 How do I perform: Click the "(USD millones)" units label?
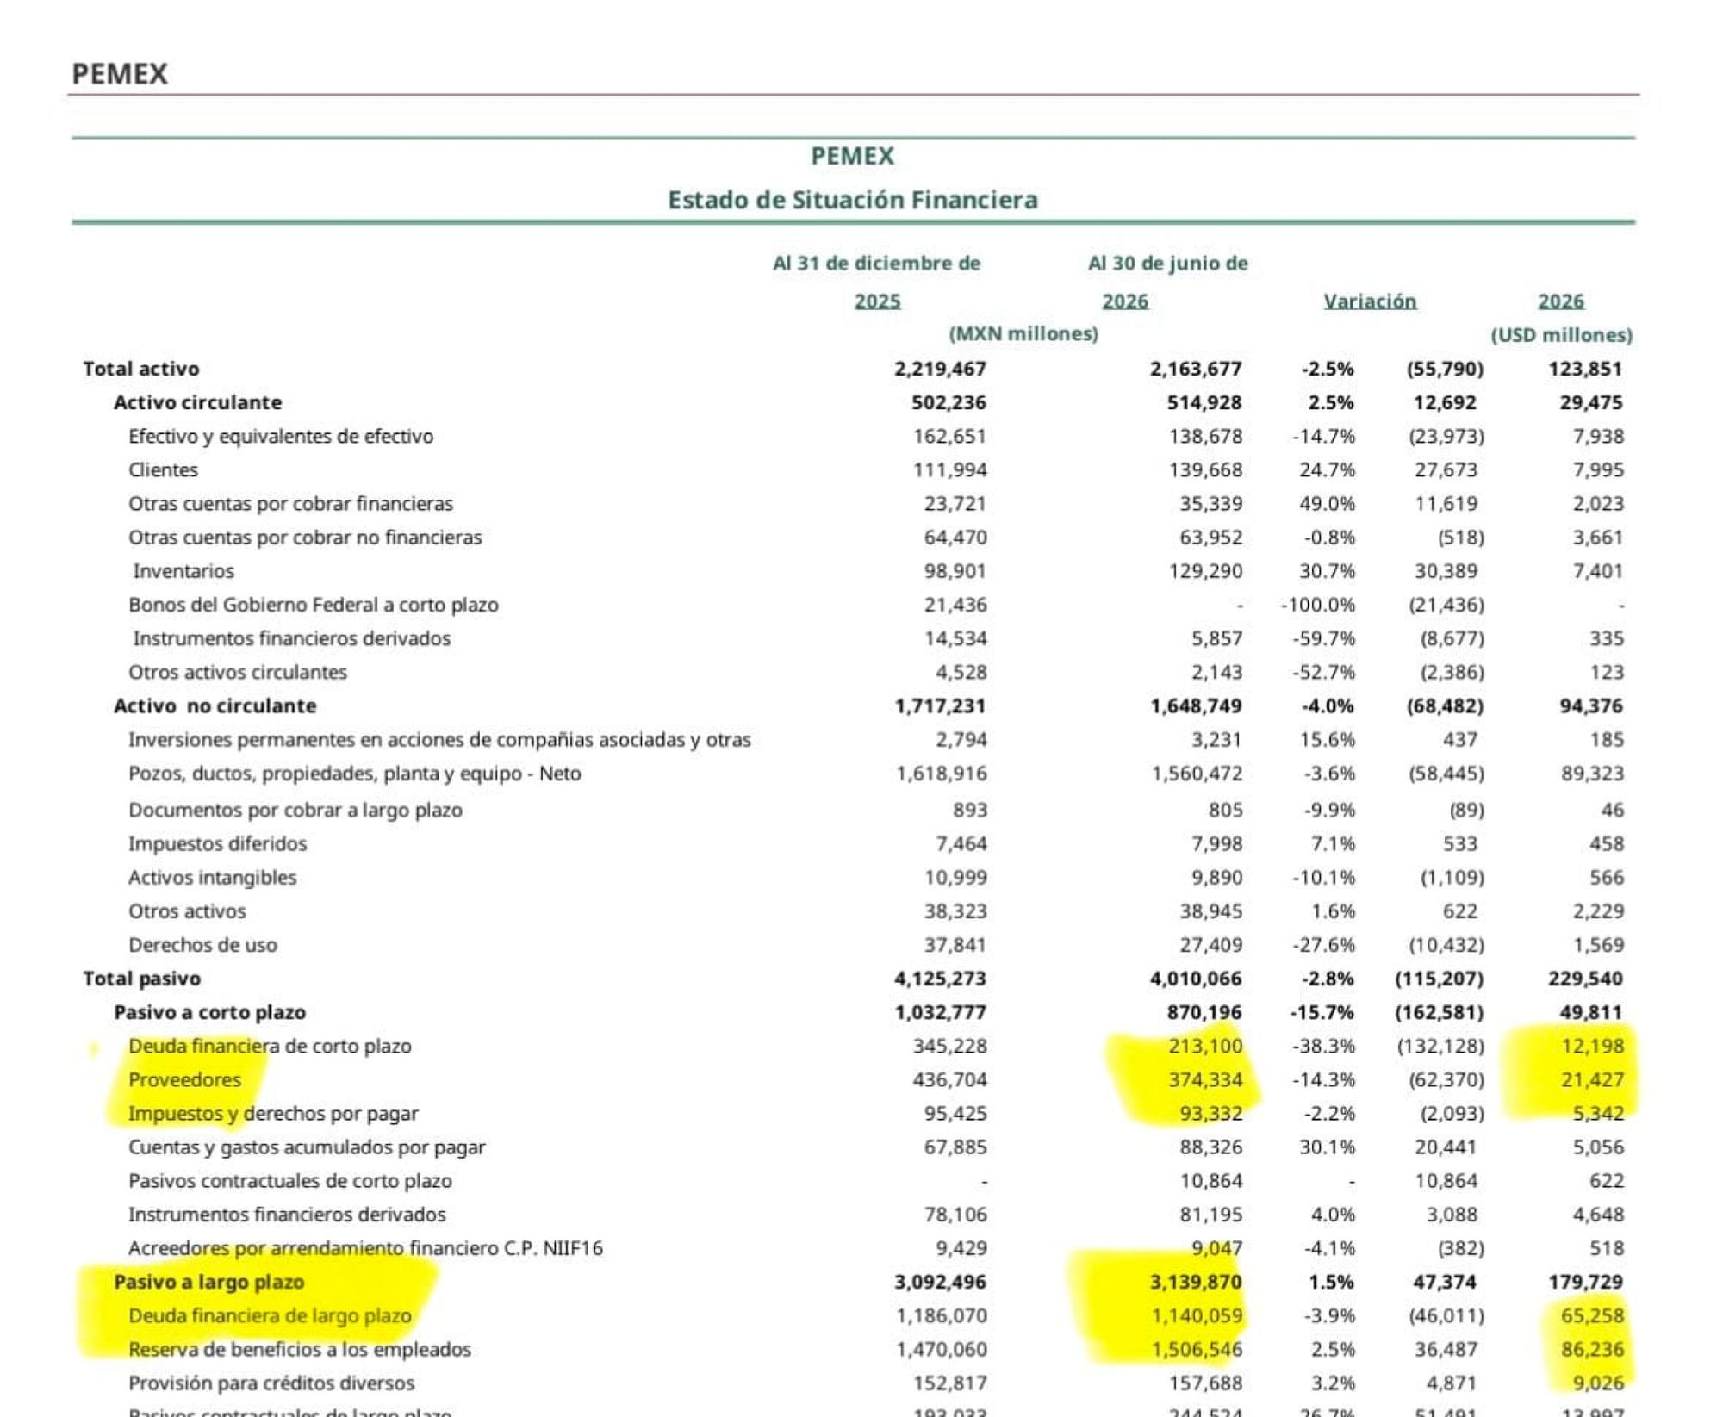1562,335
